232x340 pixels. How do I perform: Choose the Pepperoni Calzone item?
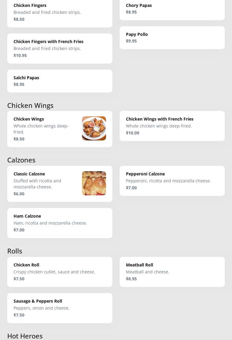[x=172, y=181]
